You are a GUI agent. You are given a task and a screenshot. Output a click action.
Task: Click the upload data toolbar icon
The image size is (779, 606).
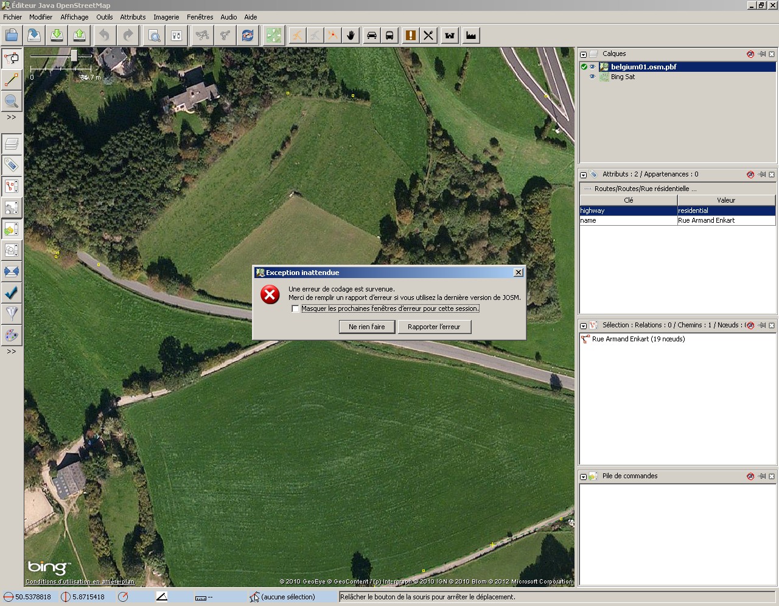(79, 35)
